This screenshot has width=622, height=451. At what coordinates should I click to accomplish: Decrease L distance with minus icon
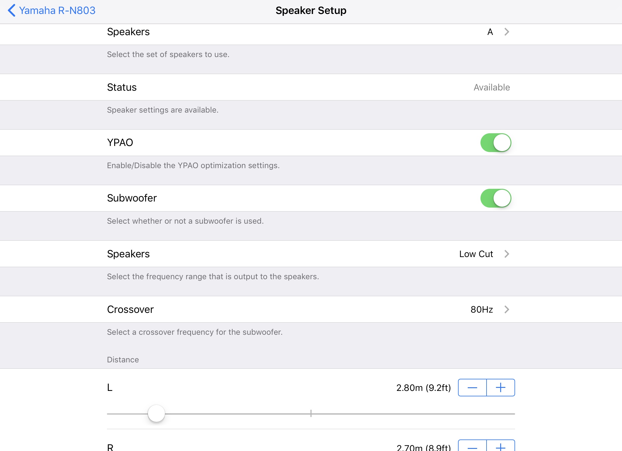coord(472,388)
